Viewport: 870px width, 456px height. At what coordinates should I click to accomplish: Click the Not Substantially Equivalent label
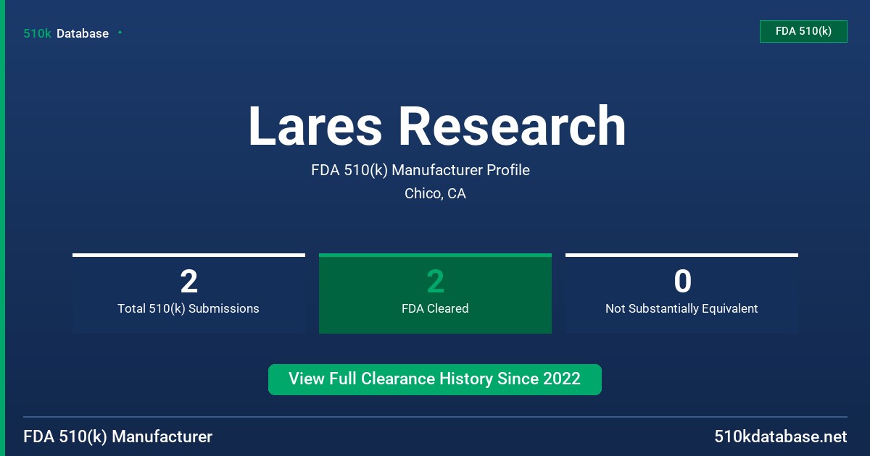click(x=681, y=308)
